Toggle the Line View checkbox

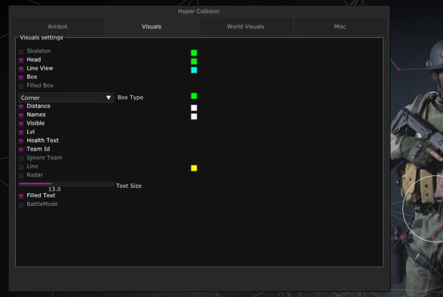(x=22, y=69)
